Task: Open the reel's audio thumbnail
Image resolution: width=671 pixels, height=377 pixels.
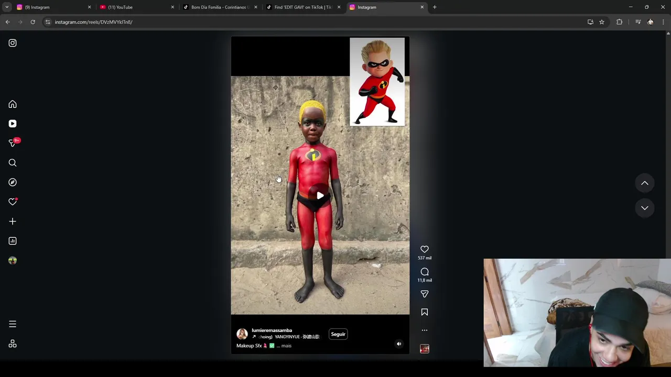Action: click(425, 349)
